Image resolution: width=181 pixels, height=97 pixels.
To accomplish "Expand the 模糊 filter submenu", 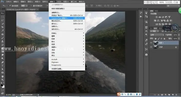I will [x=67, y=36].
